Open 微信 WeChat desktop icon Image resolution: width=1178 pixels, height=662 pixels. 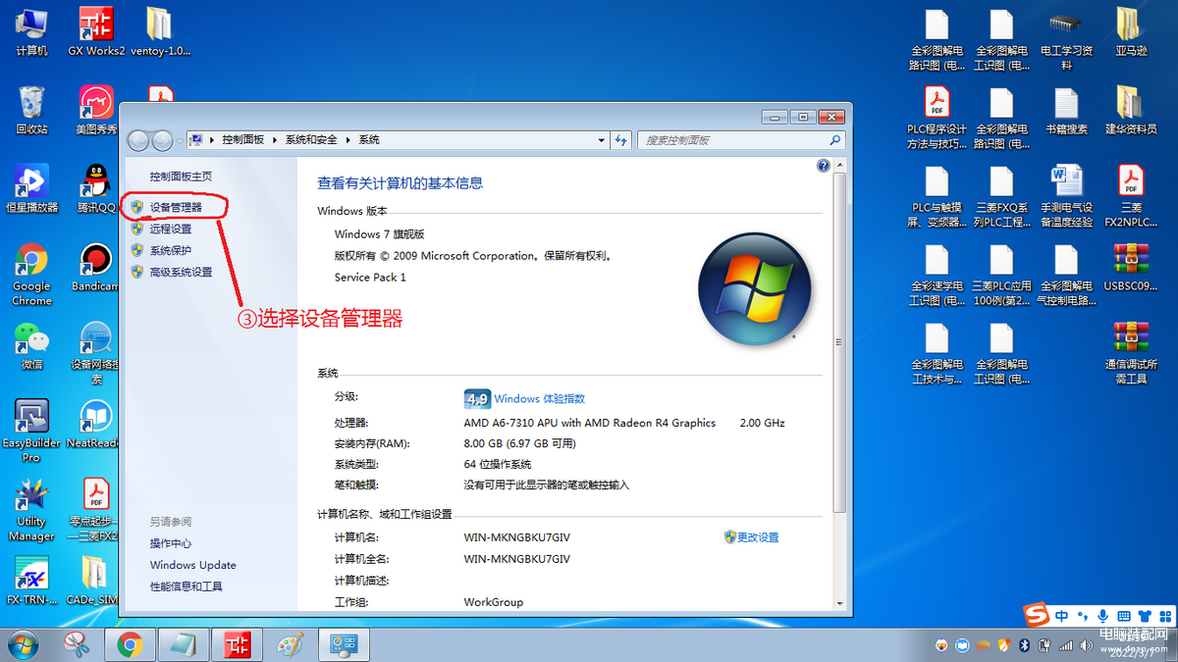click(31, 344)
